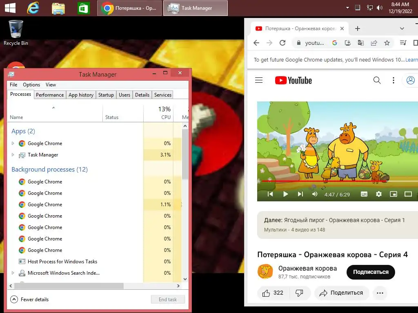Open YouTube settings three-dot menu
Screen dimensions: 418x313
(394, 80)
